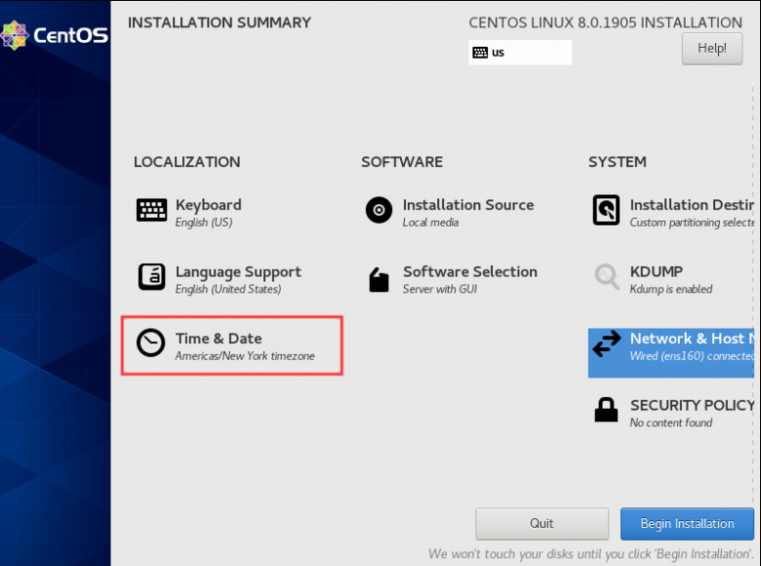The width and height of the screenshot is (761, 566).
Task: Click 'Custom partitioning selected' text
Action: click(692, 222)
